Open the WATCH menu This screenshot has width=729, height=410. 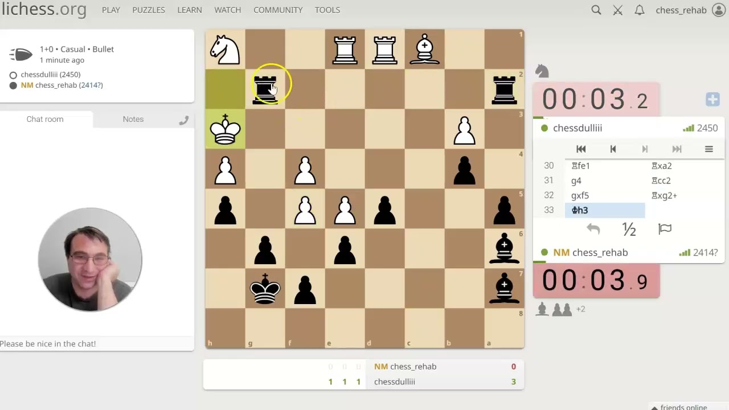point(227,10)
